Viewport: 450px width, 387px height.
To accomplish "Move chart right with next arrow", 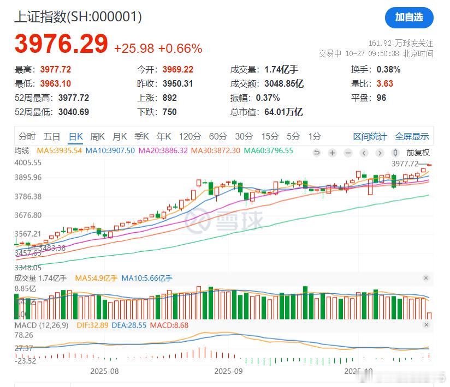I will click(x=380, y=153).
